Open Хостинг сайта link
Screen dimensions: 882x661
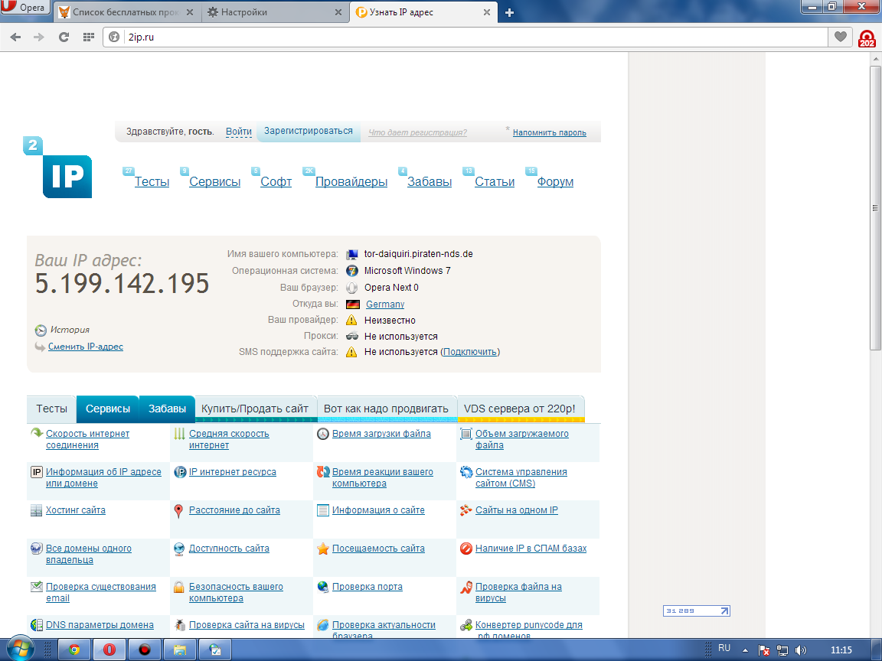[x=75, y=510]
